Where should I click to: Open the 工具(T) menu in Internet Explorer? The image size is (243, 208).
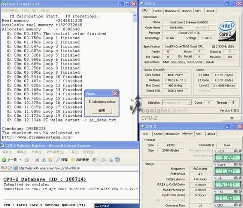(73, 152)
